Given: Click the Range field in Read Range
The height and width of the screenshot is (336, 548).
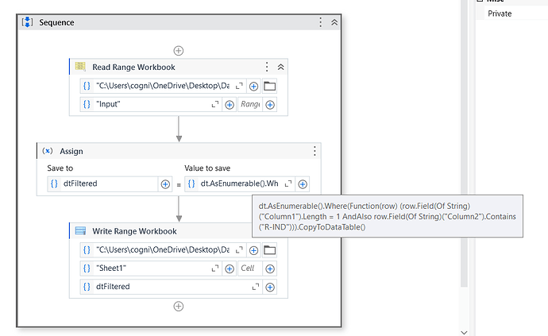Looking at the screenshot, I should click(250, 105).
